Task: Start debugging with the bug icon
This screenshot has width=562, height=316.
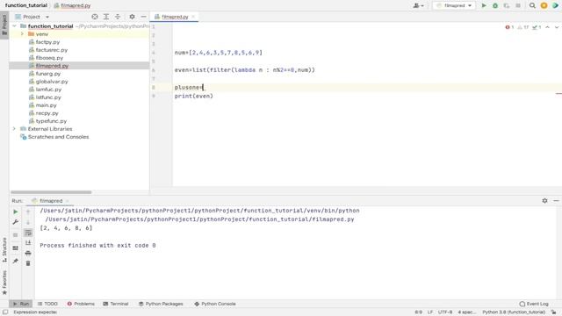Action: 495,5
